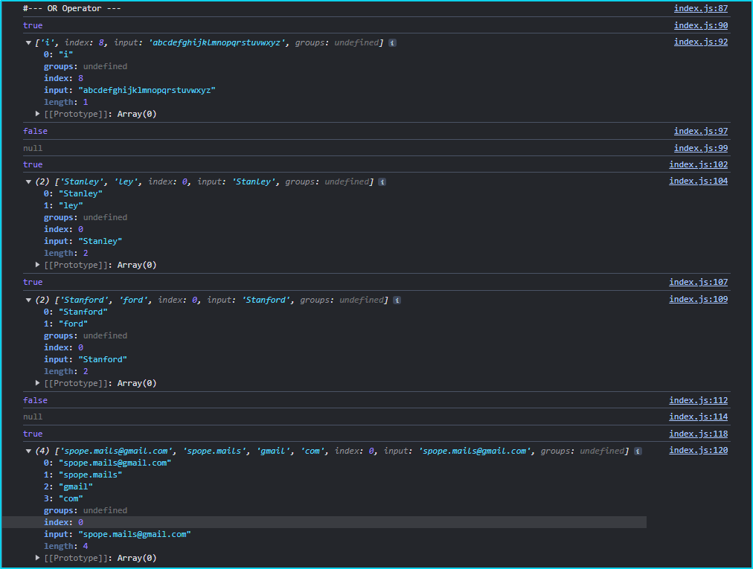Viewport: 753px width, 569px height.
Task: Click info icon beside the 'Stanley' array summary
Action: 382,181
